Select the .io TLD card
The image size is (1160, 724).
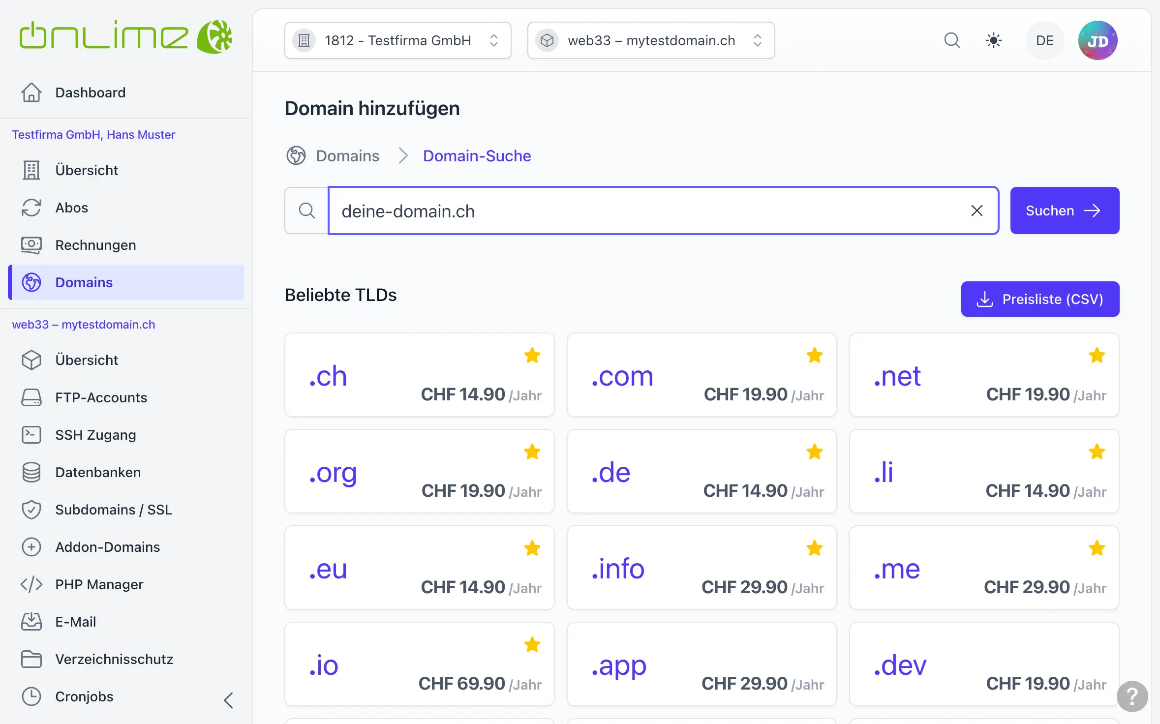pos(419,664)
